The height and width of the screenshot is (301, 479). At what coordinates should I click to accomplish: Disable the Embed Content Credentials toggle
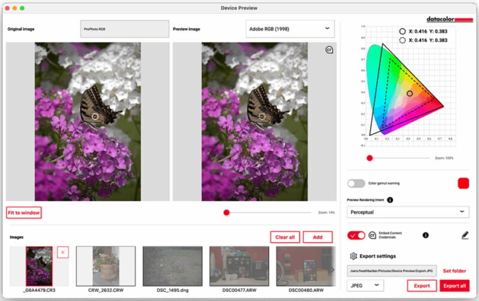point(356,235)
